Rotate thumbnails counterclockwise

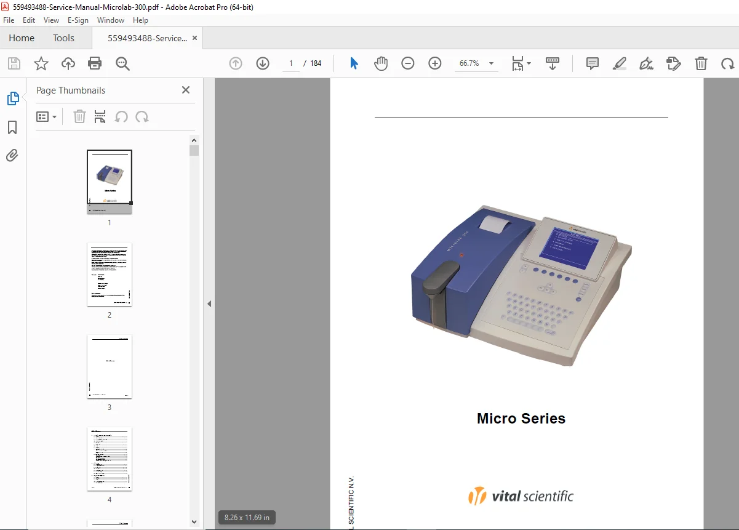[x=121, y=116]
